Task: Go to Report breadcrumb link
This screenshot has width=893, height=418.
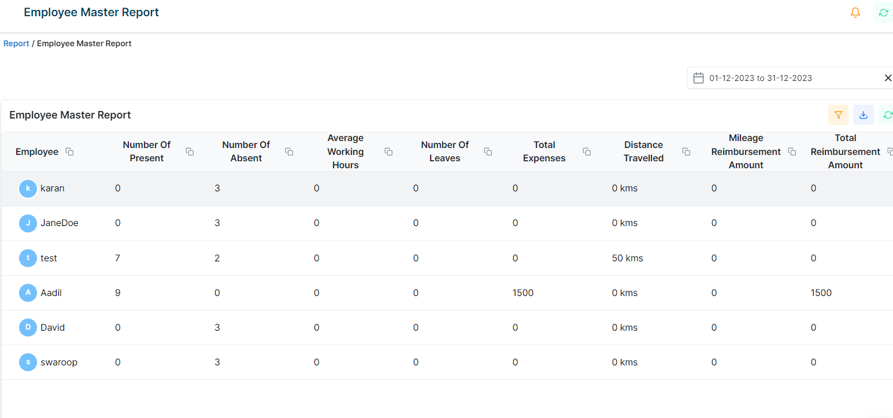Action: pyautogui.click(x=16, y=43)
